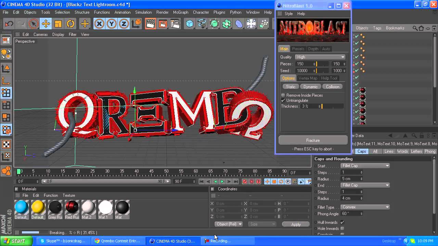Open the Simulation menu

click(143, 12)
